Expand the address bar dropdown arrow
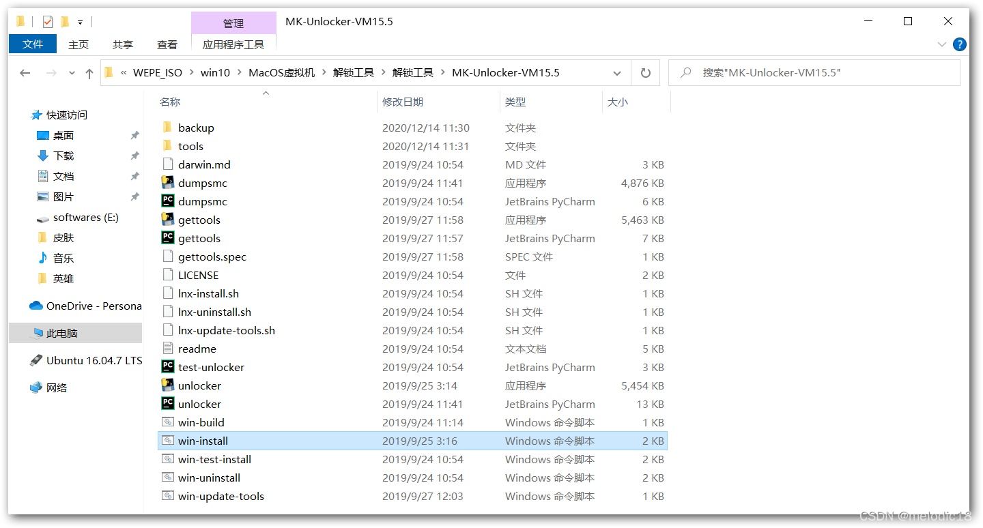This screenshot has width=983, height=528. (616, 72)
